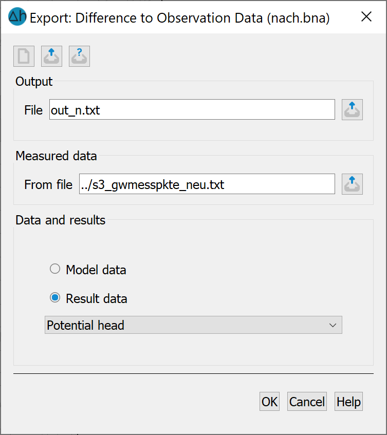This screenshot has height=435, width=387.
Task: Click into the out_n.txt File field
Action: click(192, 109)
